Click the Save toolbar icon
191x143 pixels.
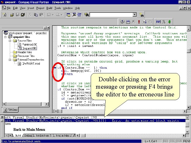(x=18, y=15)
